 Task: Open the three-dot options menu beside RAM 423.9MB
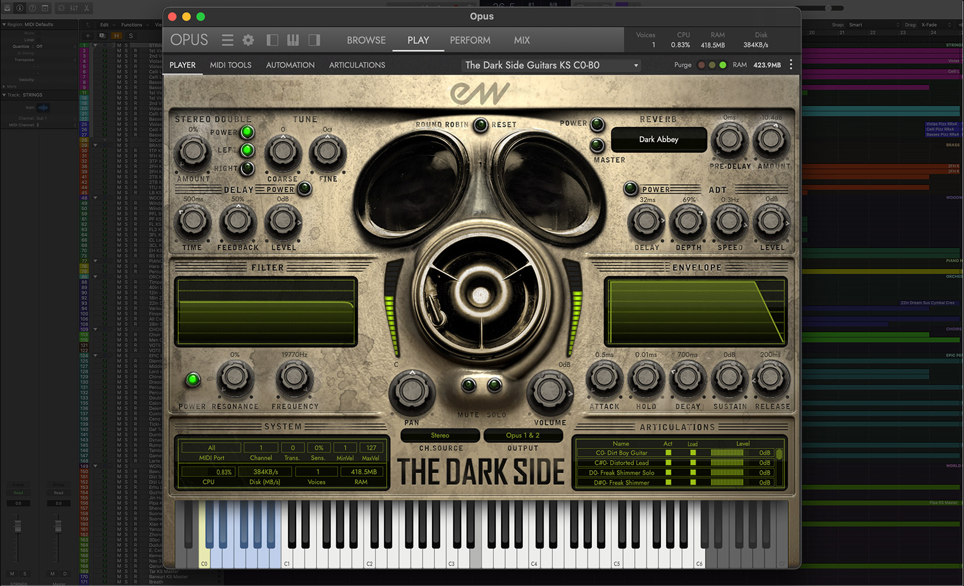coord(791,65)
